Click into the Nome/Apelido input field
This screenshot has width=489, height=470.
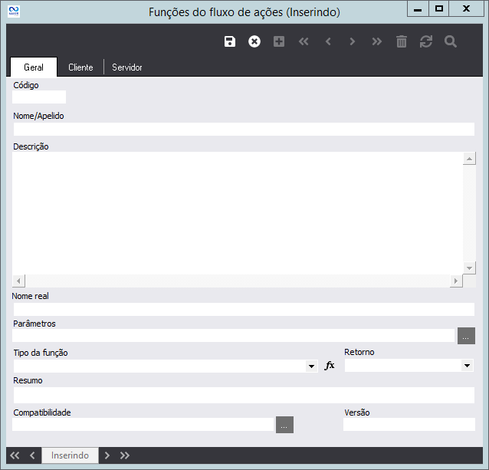coord(243,130)
